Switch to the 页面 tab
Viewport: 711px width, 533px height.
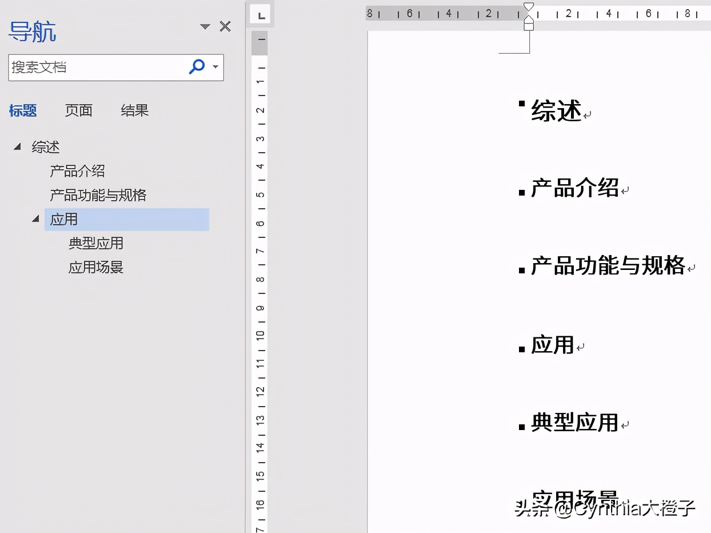[79, 110]
